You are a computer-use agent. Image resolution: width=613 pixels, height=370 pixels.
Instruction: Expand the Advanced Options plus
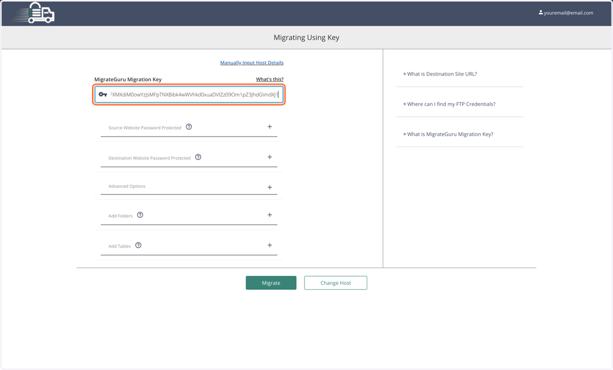point(270,187)
